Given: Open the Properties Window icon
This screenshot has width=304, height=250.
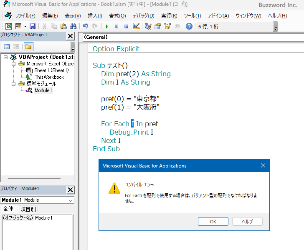Looking at the screenshot, I should click(158, 26).
